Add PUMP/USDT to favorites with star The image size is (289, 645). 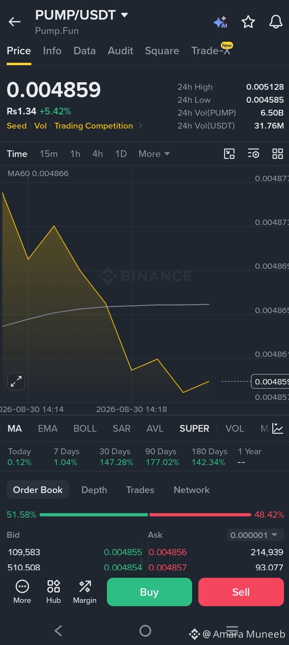[x=248, y=22]
